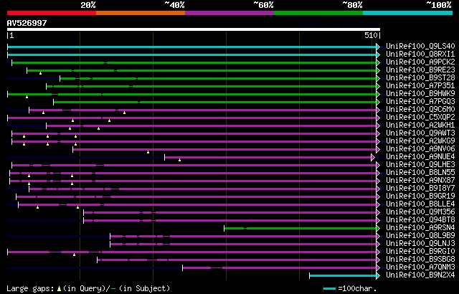Viewport: 459px width, 294px height.
Task: Open the UniRef100_A9PCK2 entry
Action: coord(420,62)
